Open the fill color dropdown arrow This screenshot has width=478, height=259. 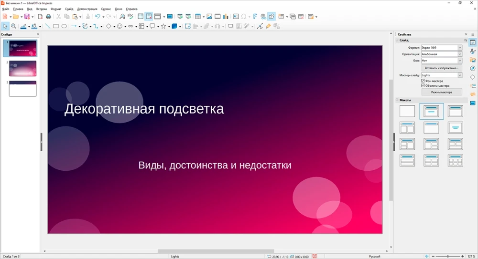coord(40,27)
